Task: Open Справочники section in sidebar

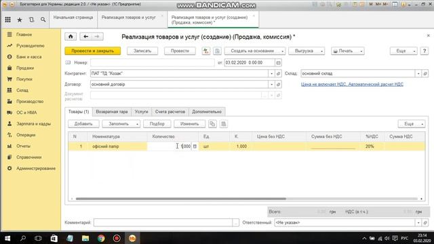Action: 28,157
